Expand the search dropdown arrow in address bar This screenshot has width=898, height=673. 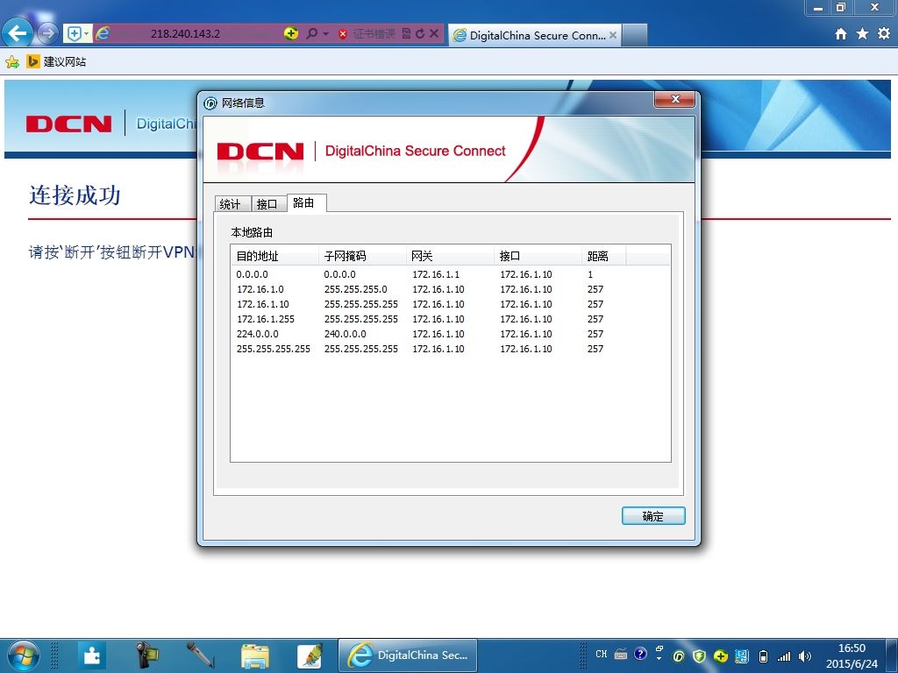326,34
